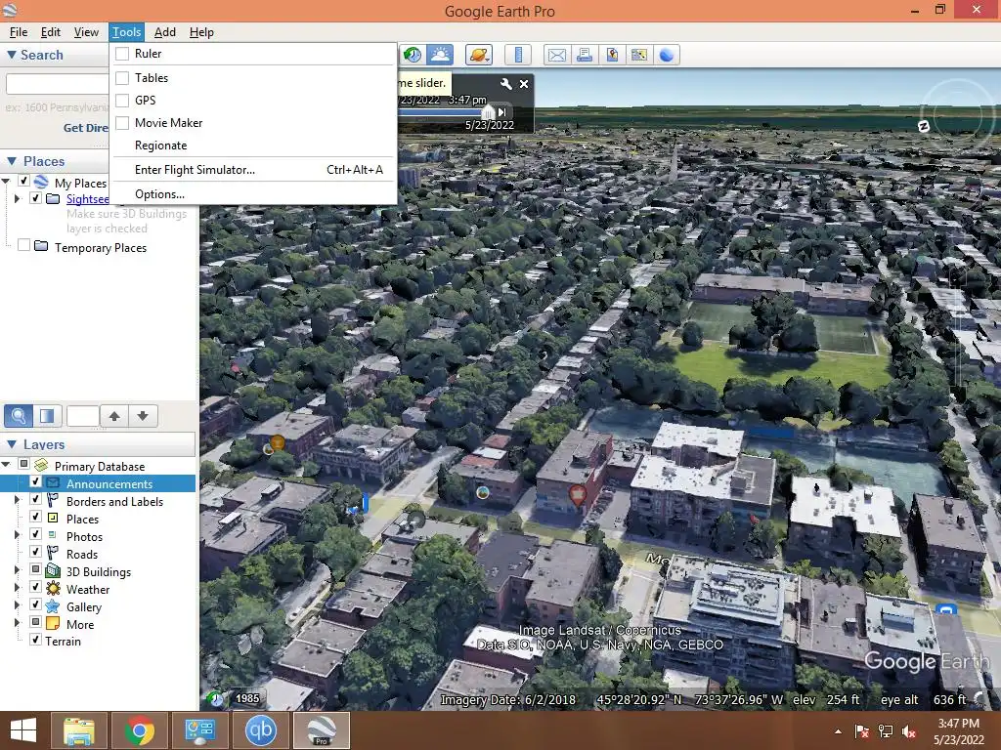The height and width of the screenshot is (750, 1001).
Task: Close the time slider panel
Action: pyautogui.click(x=524, y=84)
